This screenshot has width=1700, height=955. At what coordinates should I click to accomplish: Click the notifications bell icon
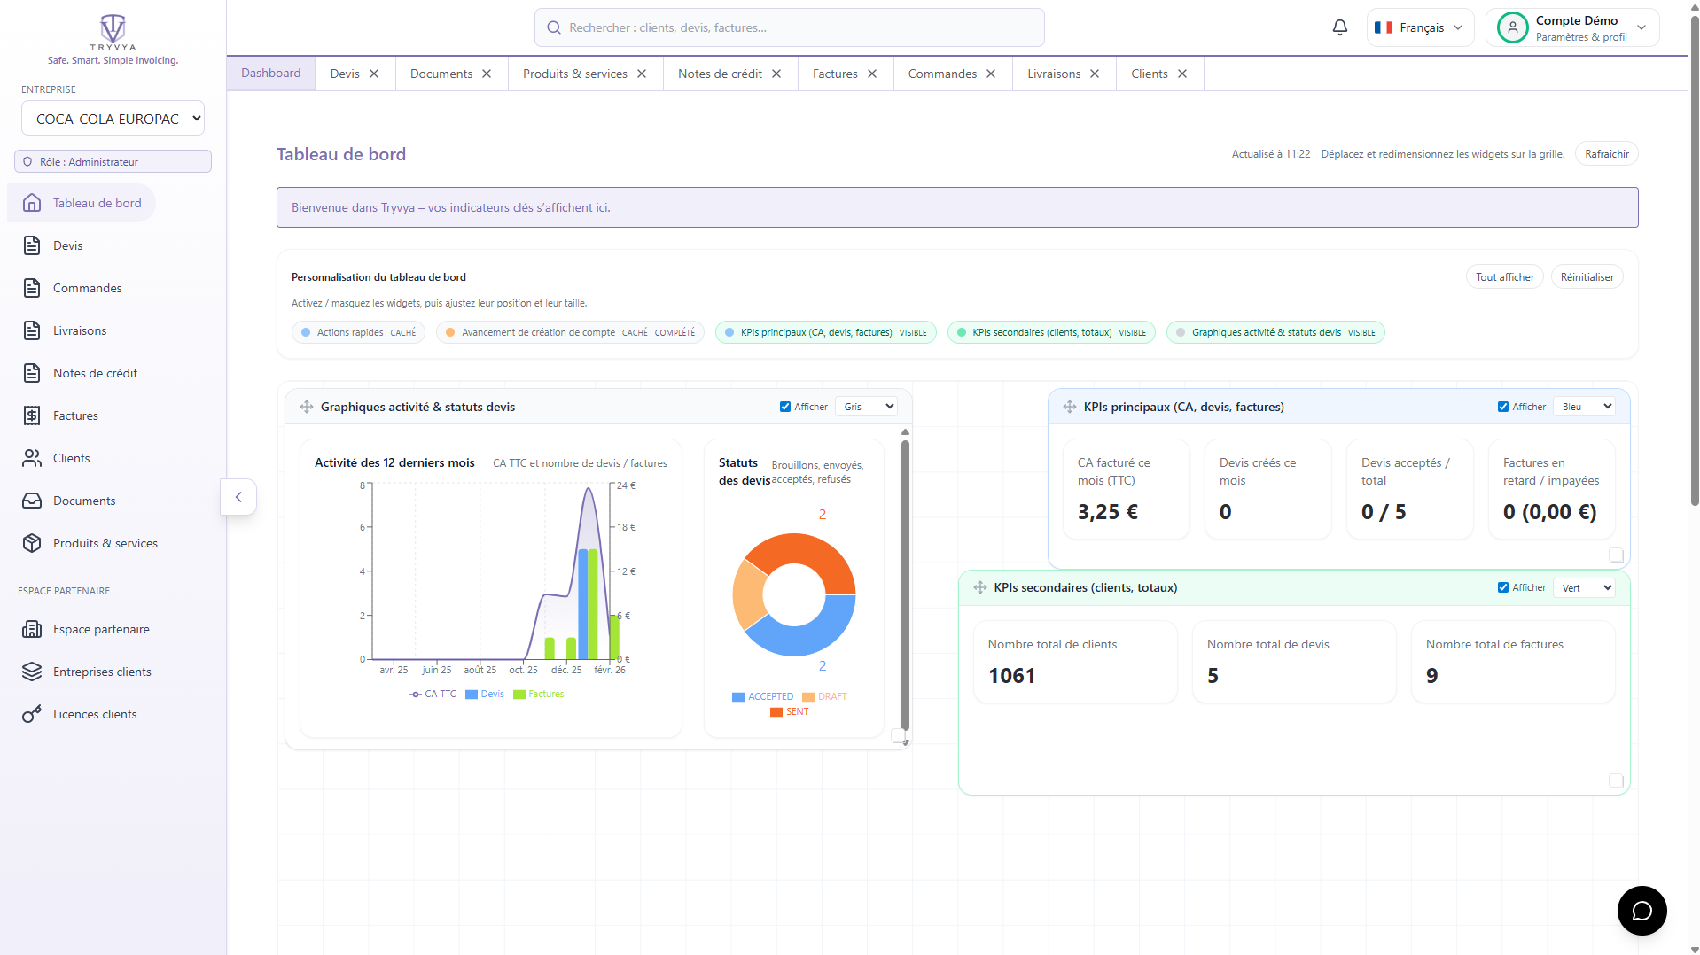point(1339,27)
